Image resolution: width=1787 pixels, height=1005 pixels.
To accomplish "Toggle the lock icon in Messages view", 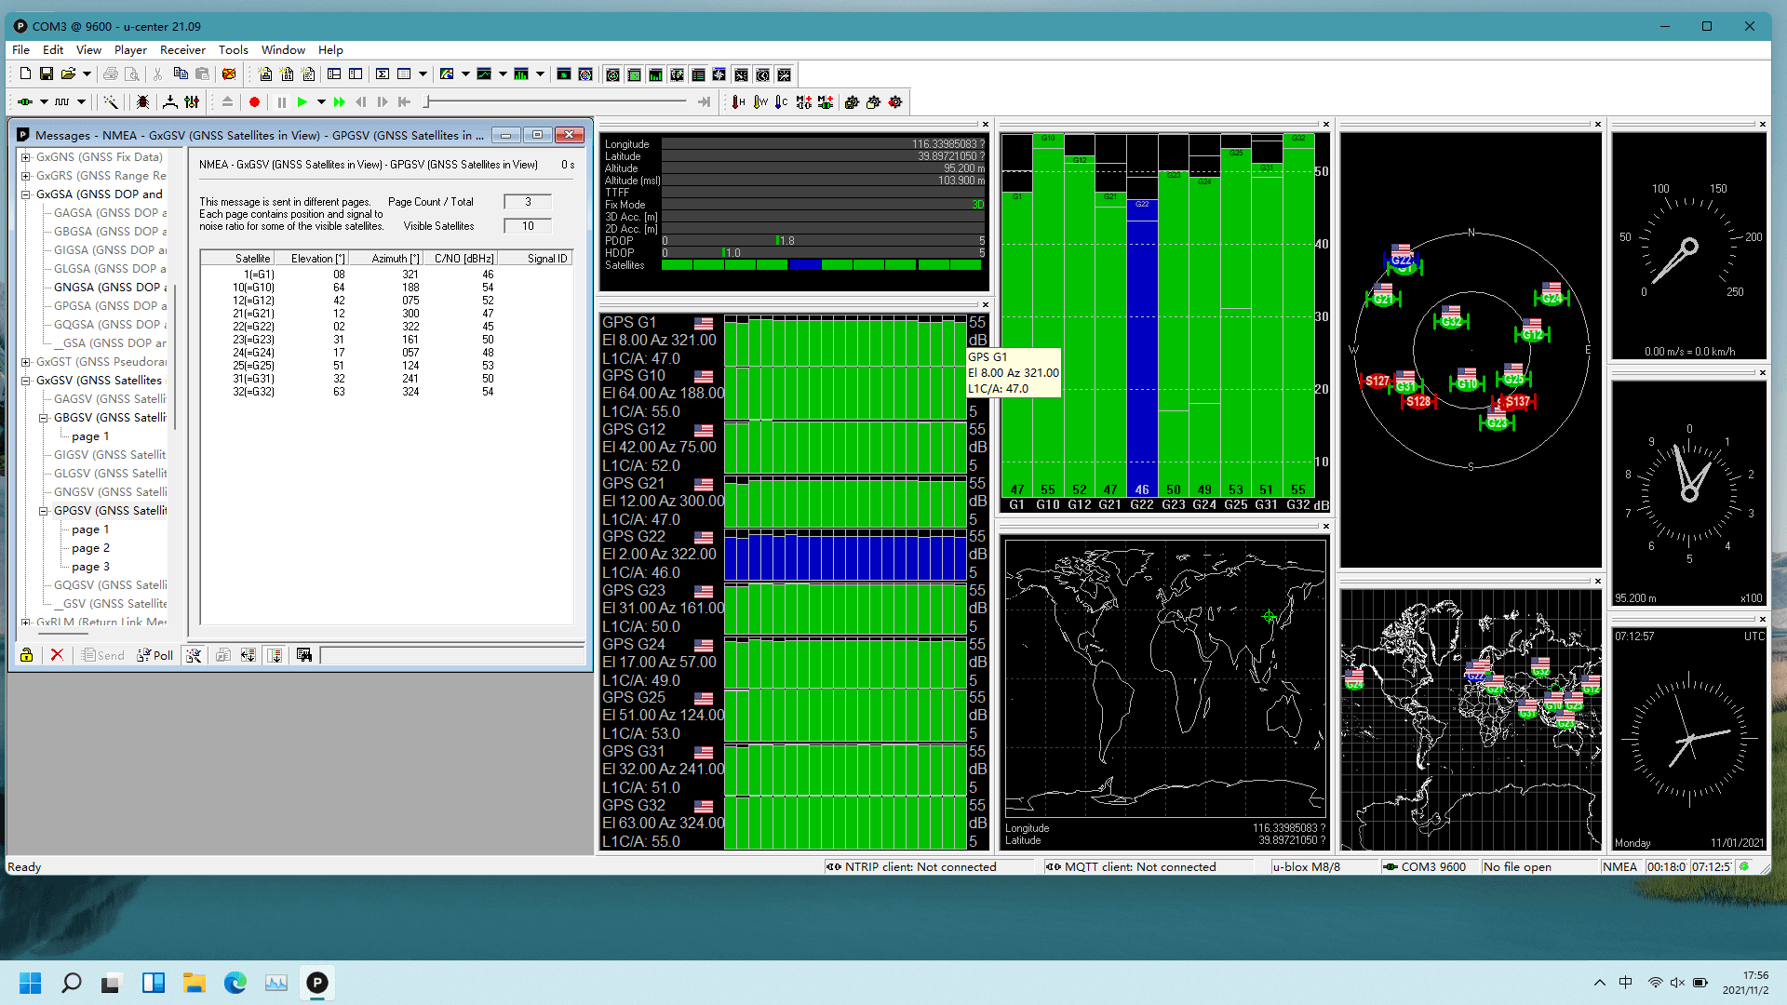I will [x=26, y=655].
